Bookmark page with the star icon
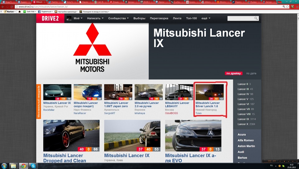 [287, 7]
